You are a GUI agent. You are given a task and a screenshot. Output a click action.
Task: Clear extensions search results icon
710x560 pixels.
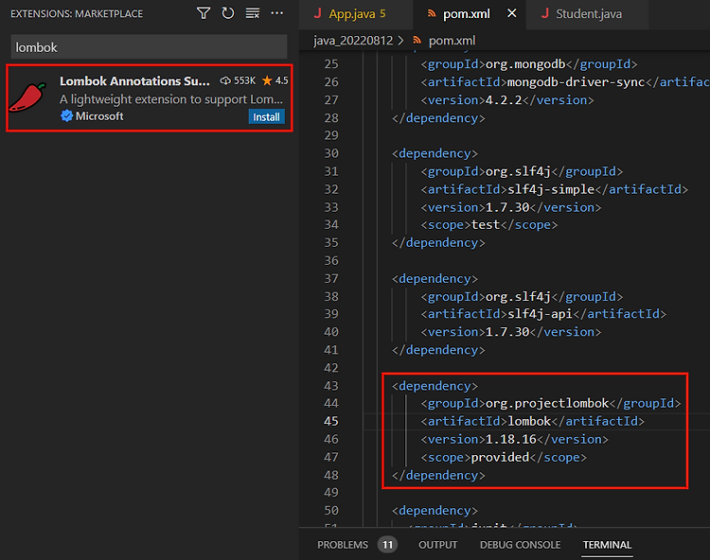252,13
